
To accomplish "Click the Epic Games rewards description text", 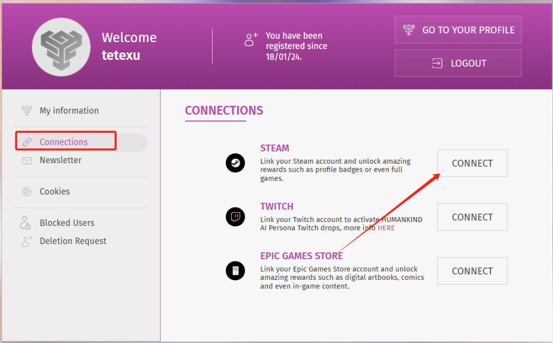I will (342, 277).
